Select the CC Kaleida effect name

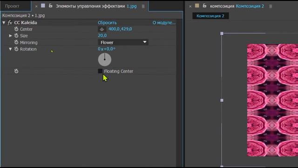(26, 23)
